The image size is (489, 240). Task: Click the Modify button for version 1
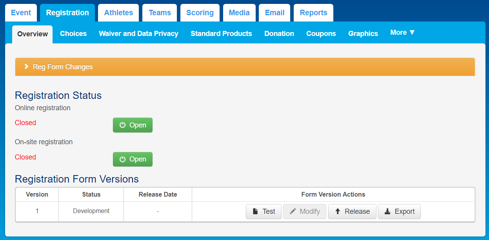click(x=305, y=211)
